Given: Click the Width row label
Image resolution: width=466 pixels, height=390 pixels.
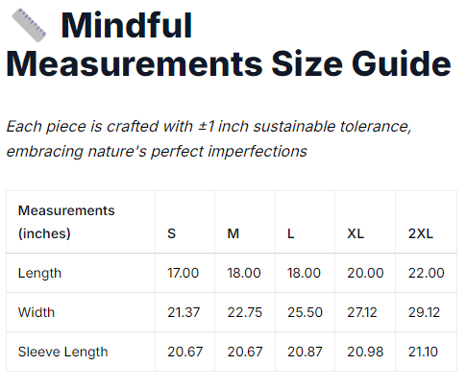Looking at the screenshot, I should [x=37, y=312].
